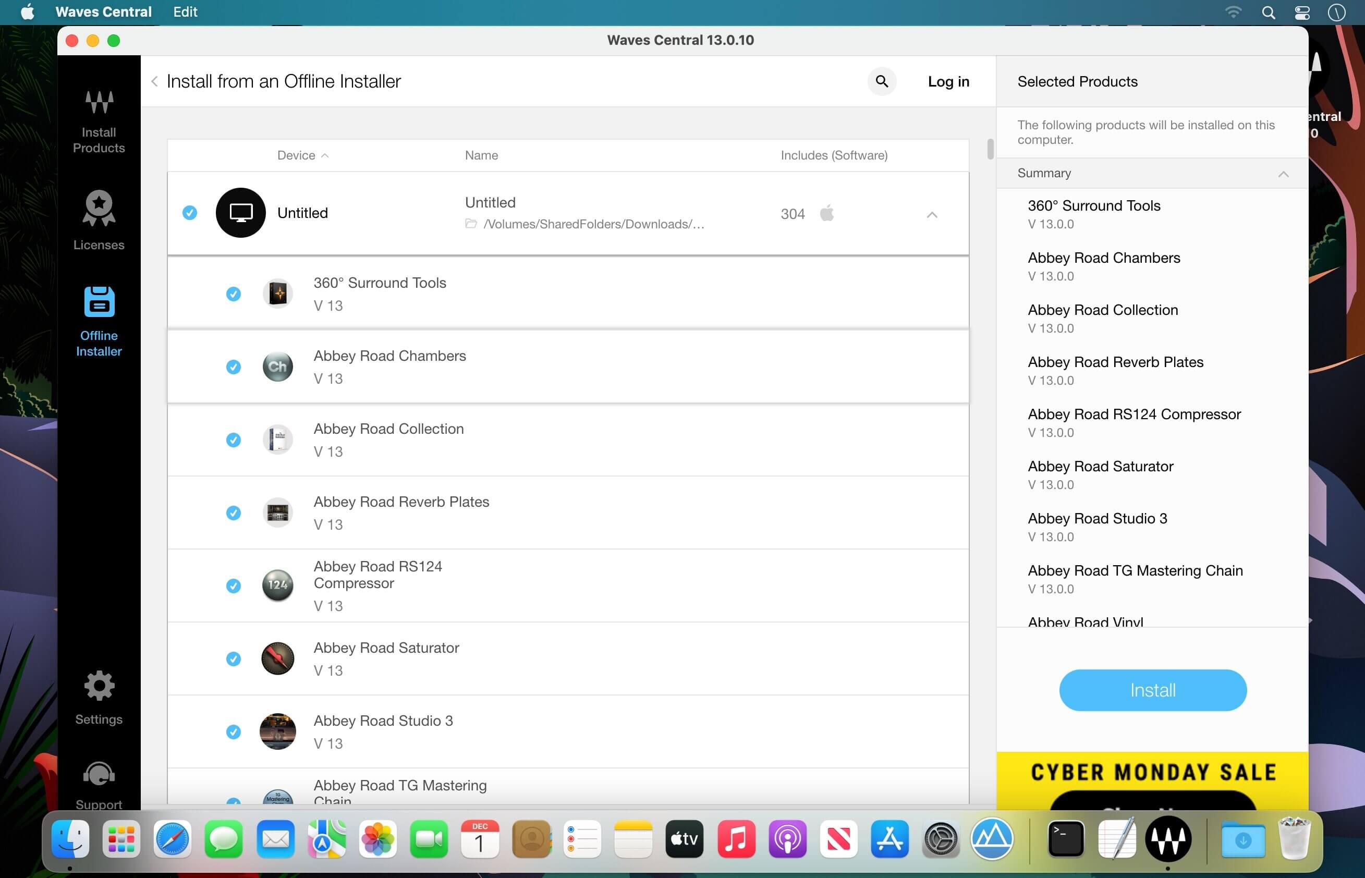Open Install Products in the sidebar
The width and height of the screenshot is (1365, 878).
99,122
